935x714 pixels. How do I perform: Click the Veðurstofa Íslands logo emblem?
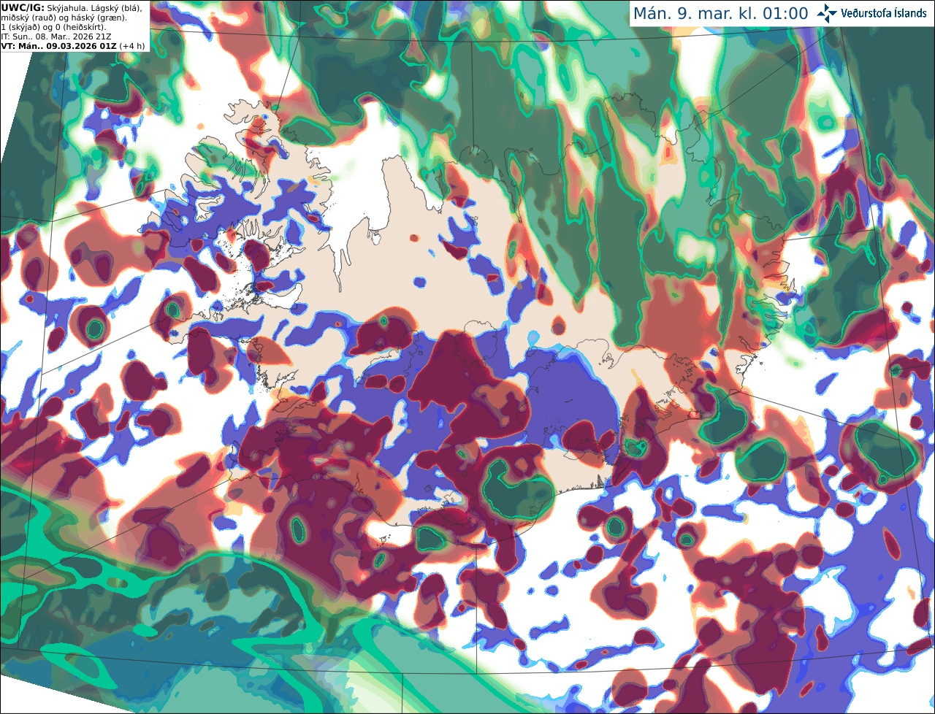coord(828,13)
